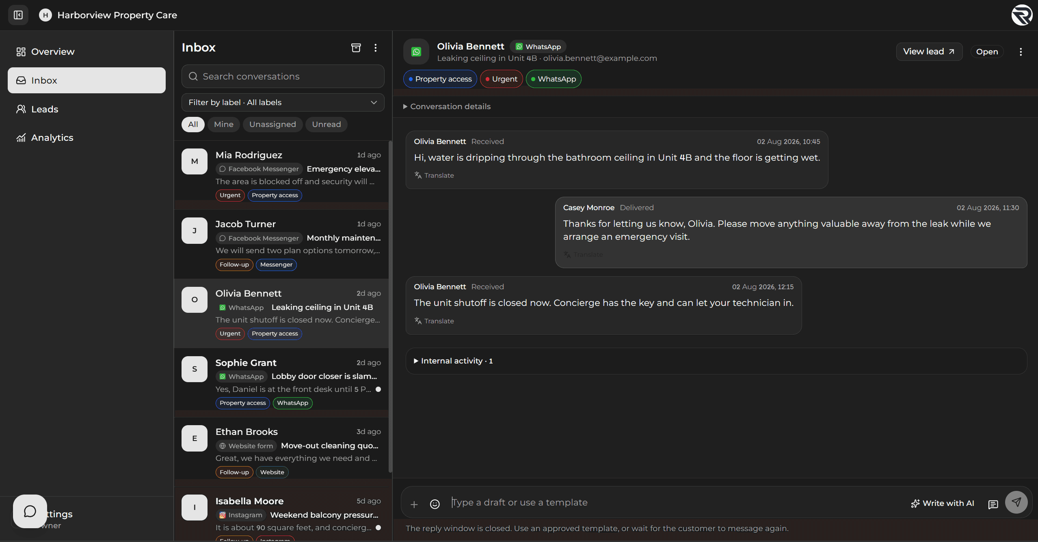This screenshot has height=542, width=1038.
Task: Click the conversation list scrollbar
Action: tap(390, 306)
